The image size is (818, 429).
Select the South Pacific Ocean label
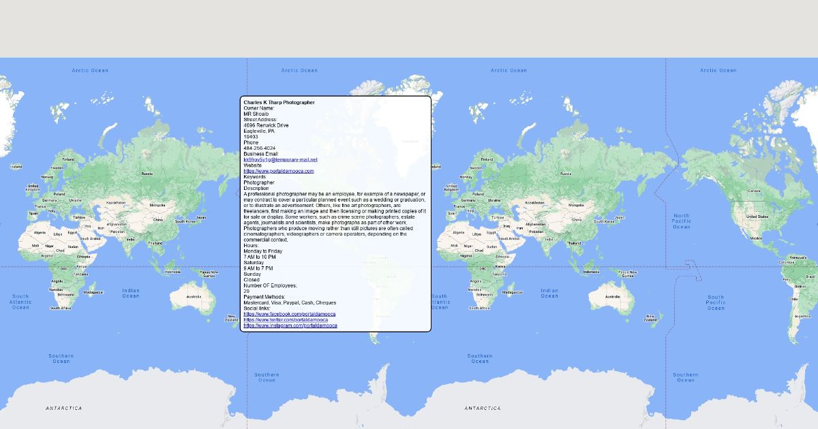pos(715,302)
